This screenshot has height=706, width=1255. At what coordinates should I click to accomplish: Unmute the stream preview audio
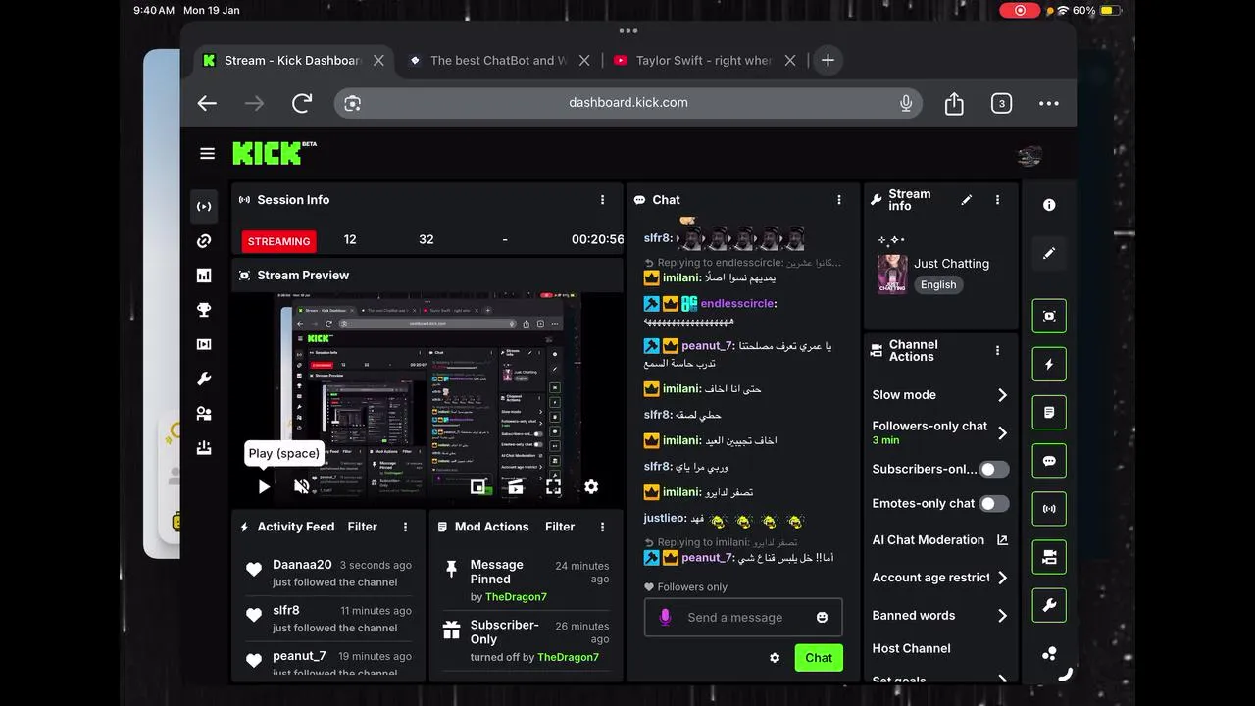click(x=302, y=486)
